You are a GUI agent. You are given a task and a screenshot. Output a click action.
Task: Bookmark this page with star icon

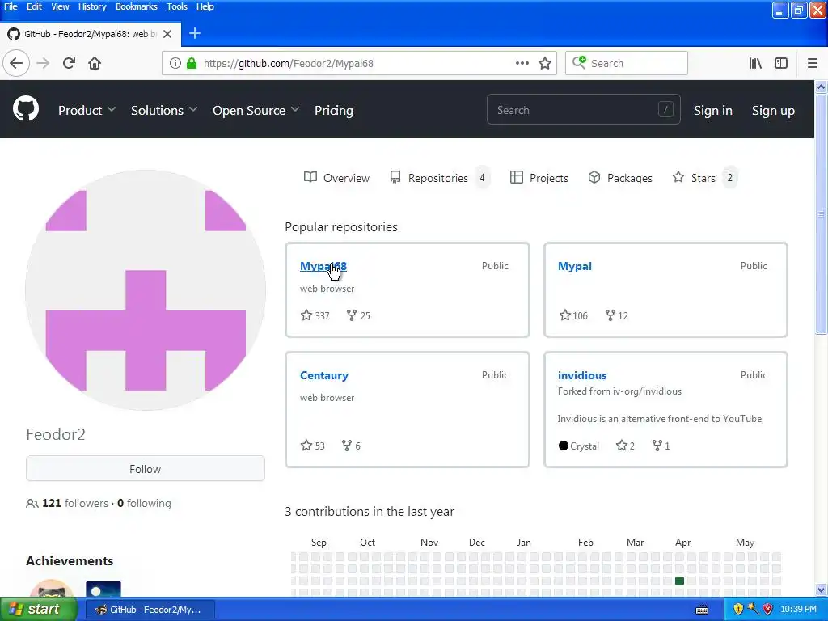point(545,63)
